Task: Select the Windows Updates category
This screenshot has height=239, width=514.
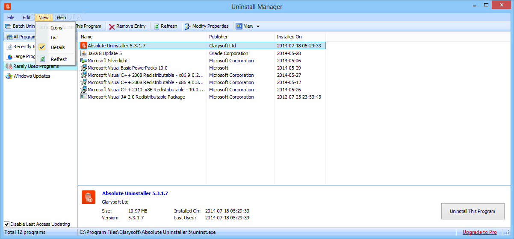Action: click(x=32, y=76)
